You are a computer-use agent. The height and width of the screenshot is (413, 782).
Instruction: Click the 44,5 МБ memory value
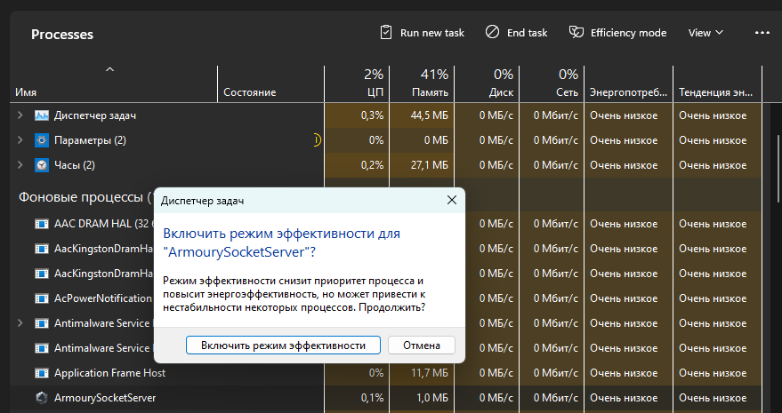(430, 115)
